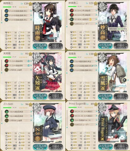The height and width of the screenshot is (151, 130).
Task: Select FuMO25 radar icon on Myoko's card
Action: click(x=72, y=24)
